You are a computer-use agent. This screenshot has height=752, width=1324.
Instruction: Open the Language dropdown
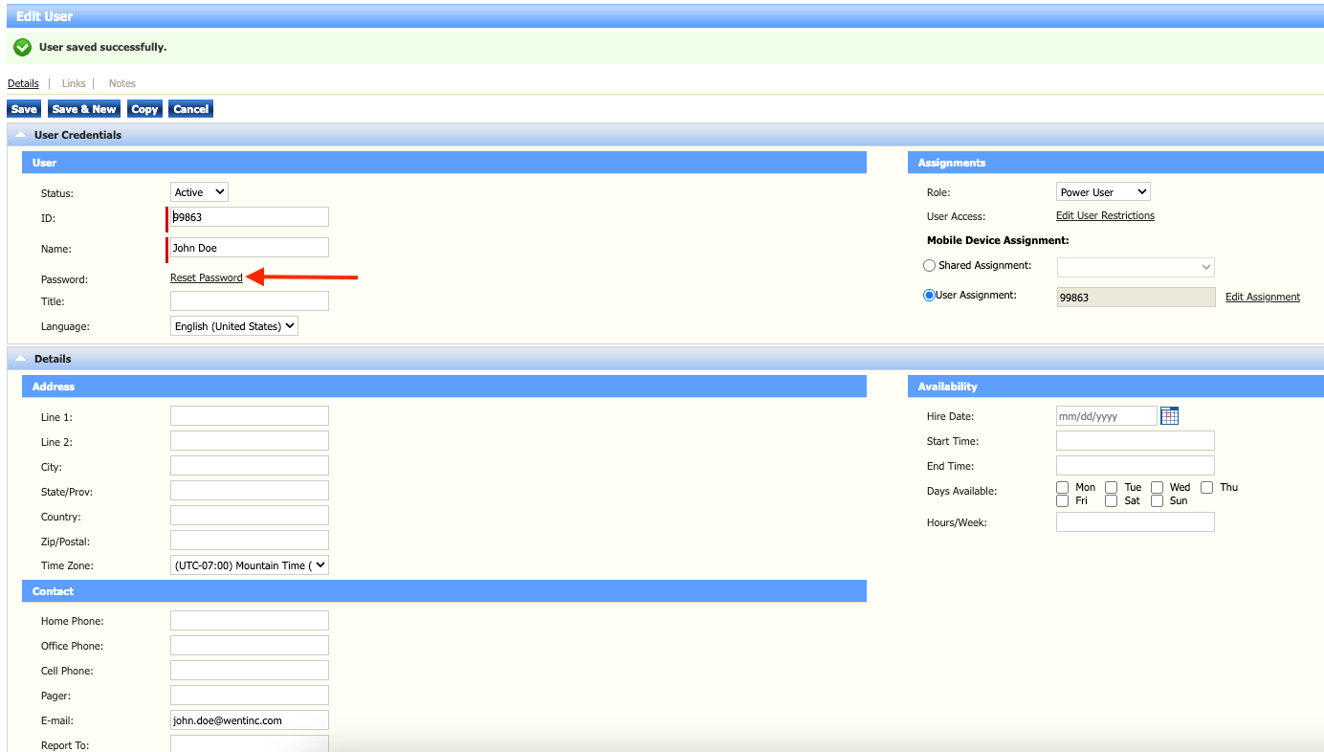(234, 326)
